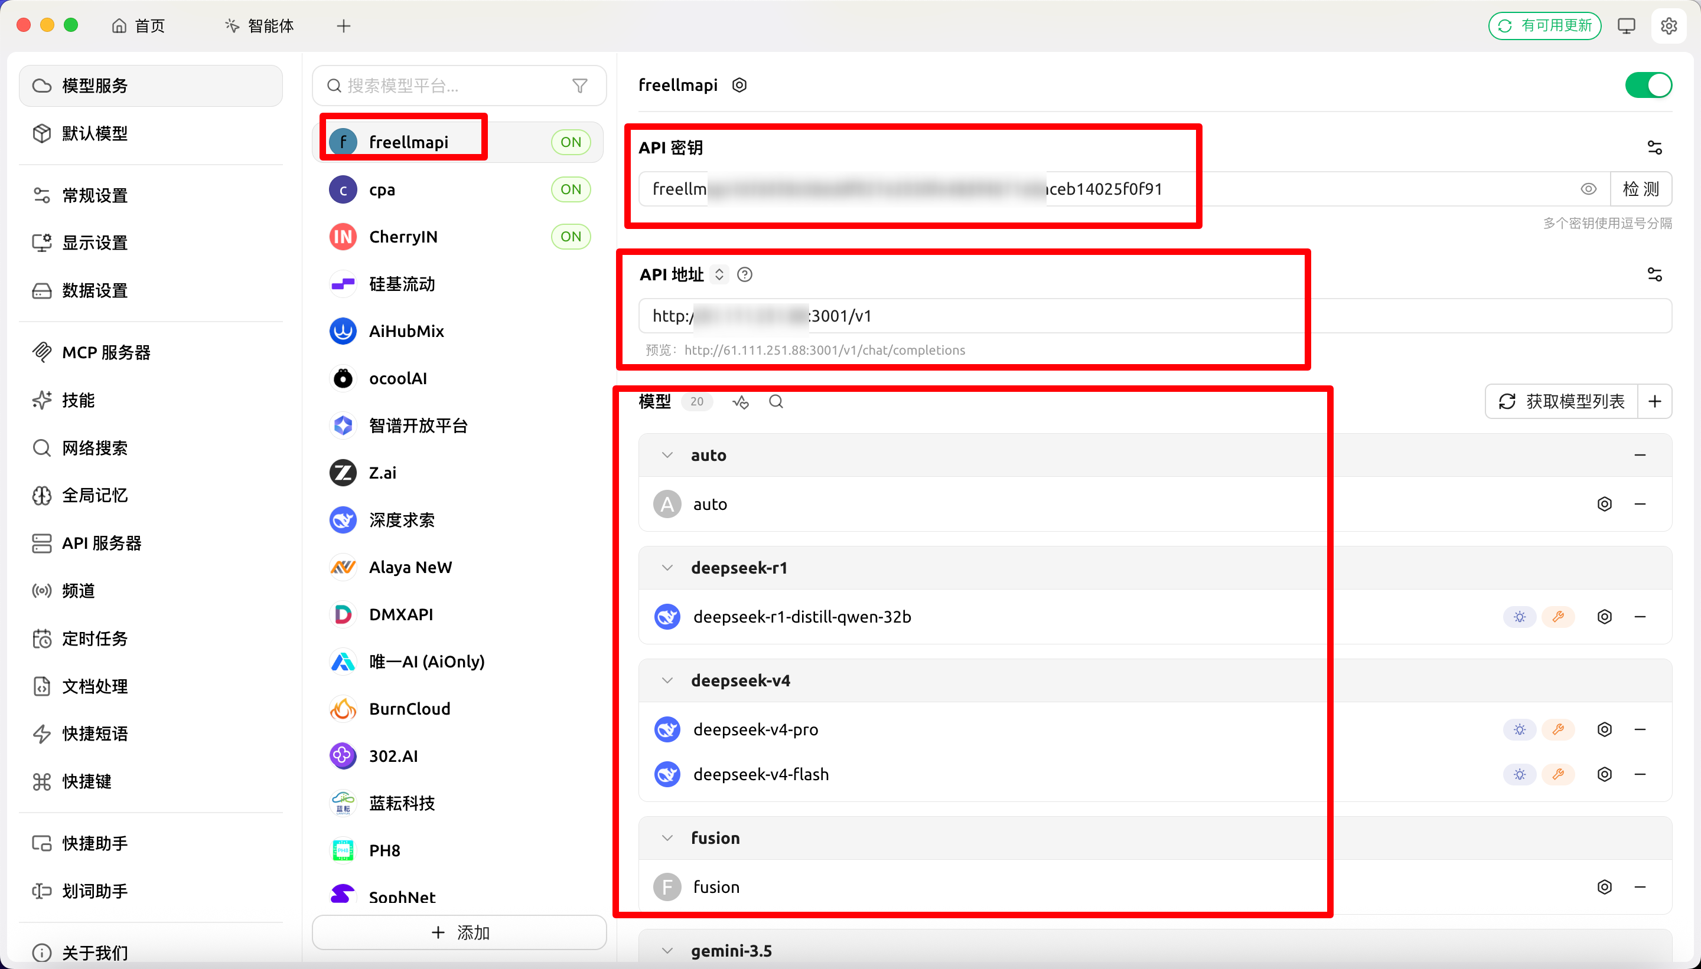
Task: Click model health check icon beside model count
Action: 740,401
